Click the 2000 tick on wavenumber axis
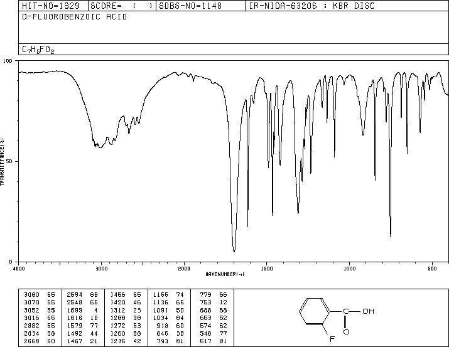The width and height of the screenshot is (449, 347). (184, 269)
